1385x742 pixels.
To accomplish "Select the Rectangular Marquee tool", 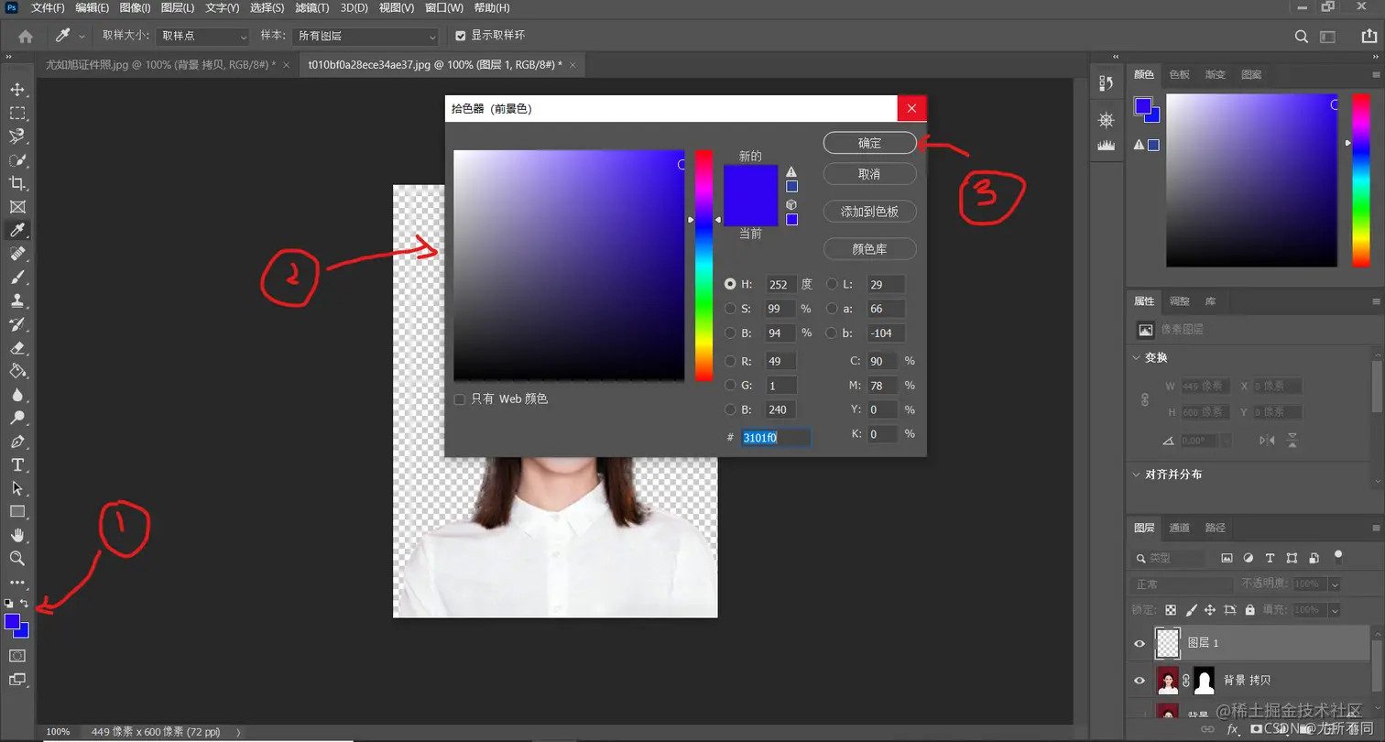I will (x=17, y=114).
